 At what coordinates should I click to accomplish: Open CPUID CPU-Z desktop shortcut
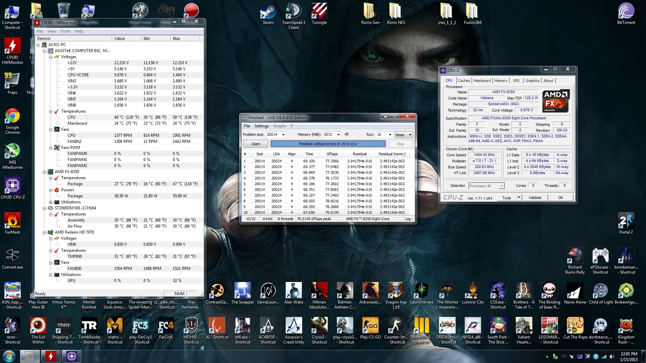tap(12, 186)
